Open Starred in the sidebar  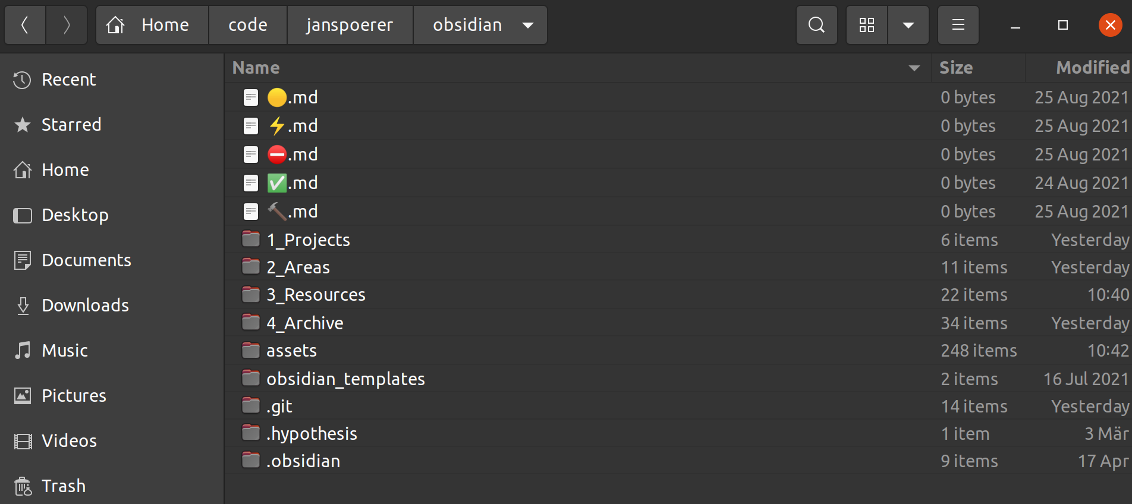tap(71, 125)
